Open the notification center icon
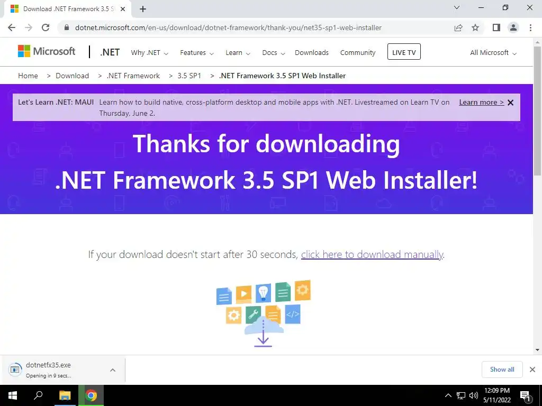 tap(525, 396)
